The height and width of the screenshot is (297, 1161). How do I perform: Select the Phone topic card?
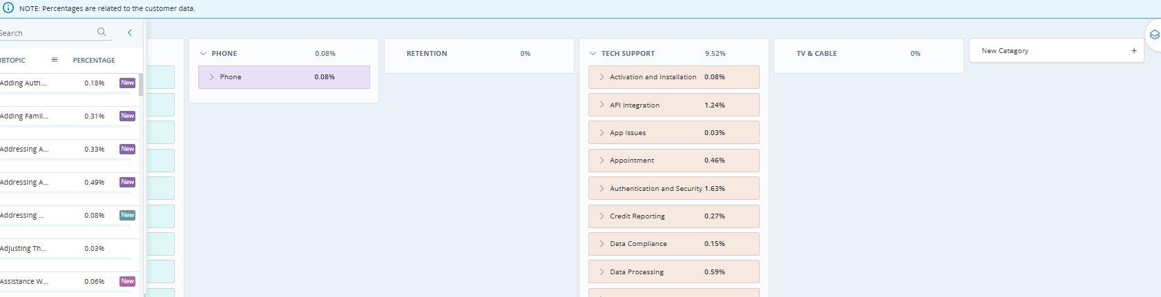pyautogui.click(x=284, y=77)
